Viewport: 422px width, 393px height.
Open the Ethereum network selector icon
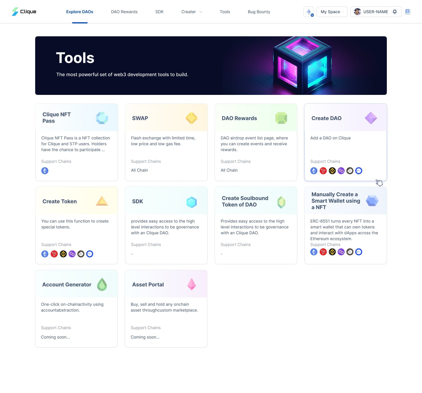pos(309,12)
